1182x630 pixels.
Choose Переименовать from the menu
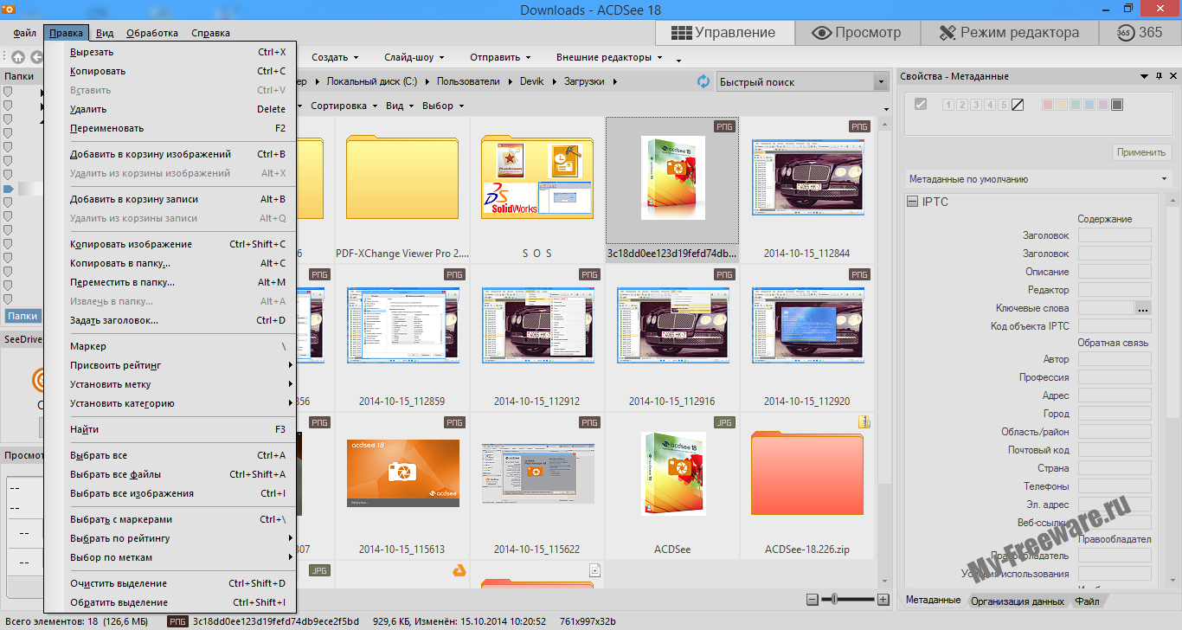(x=170, y=128)
